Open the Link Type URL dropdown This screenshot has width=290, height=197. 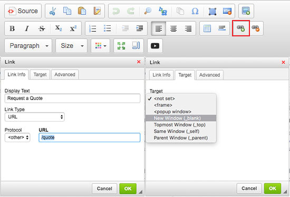pos(35,117)
